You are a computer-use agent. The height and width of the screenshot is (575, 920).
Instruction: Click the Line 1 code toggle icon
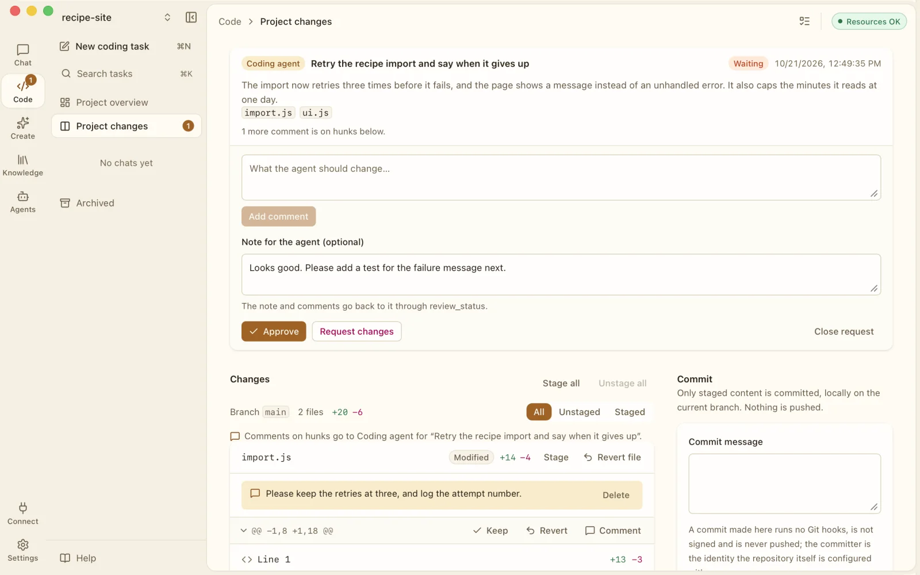click(x=247, y=559)
